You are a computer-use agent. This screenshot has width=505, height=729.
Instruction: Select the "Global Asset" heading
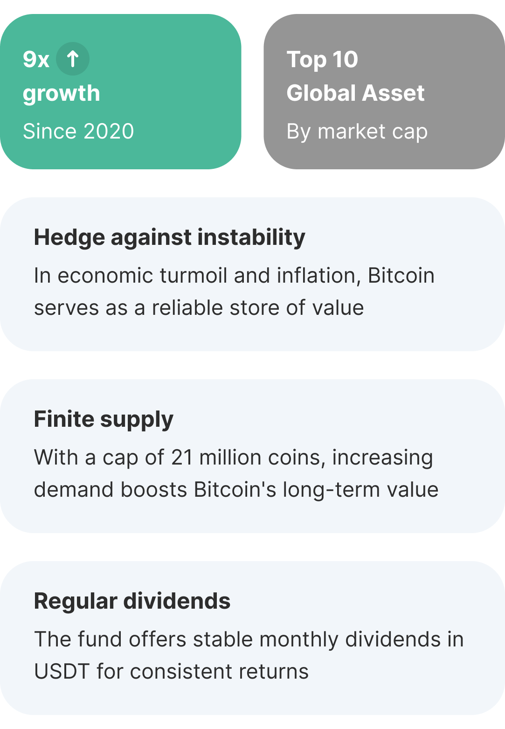(x=355, y=93)
